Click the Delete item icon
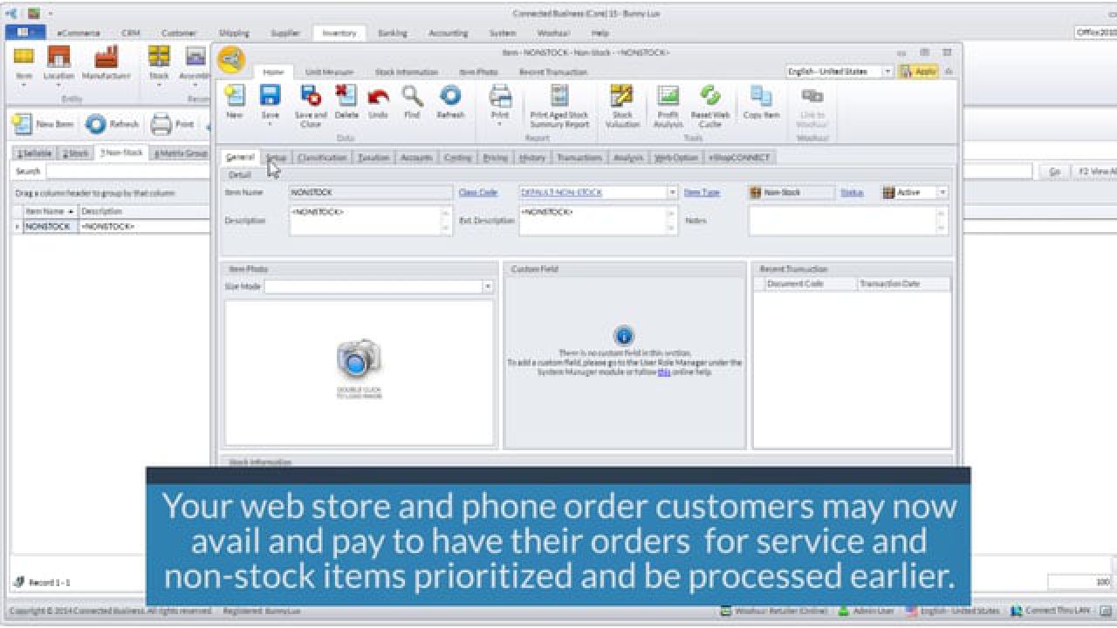The width and height of the screenshot is (1117, 628). (x=344, y=103)
